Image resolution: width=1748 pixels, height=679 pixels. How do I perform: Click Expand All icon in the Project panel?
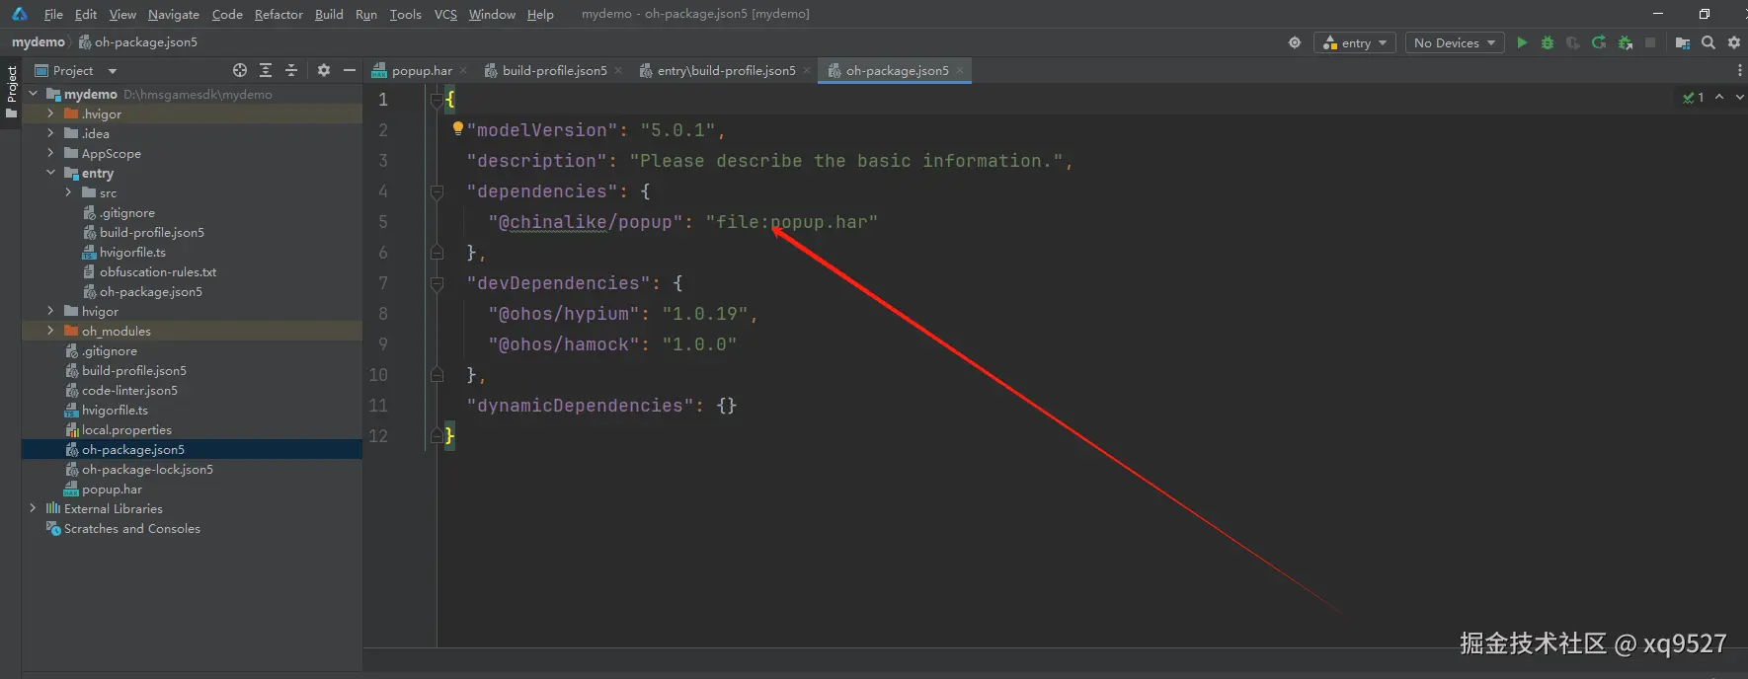pyautogui.click(x=266, y=70)
